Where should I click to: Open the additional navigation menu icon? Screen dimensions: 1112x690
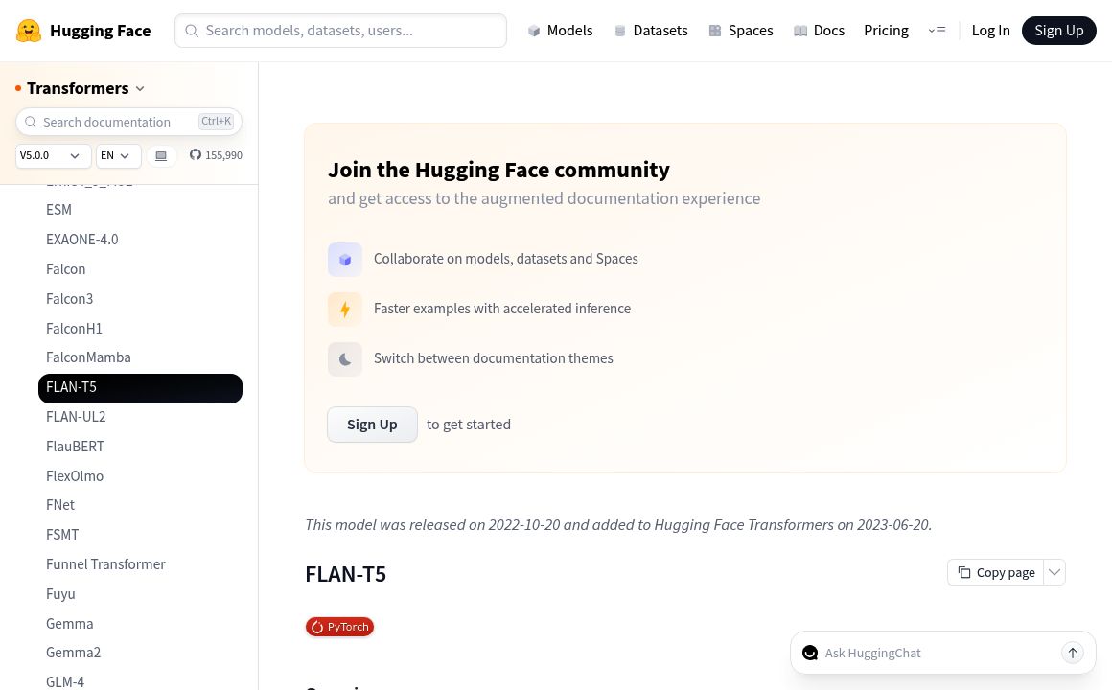(x=937, y=31)
